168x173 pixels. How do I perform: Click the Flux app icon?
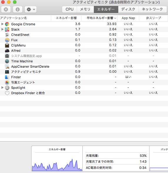click(x=7, y=40)
